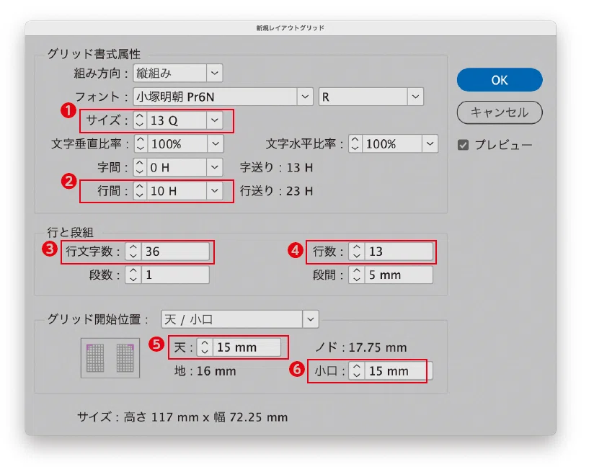Click the 行文字数 stepper arrows
The image size is (594, 467).
133,252
